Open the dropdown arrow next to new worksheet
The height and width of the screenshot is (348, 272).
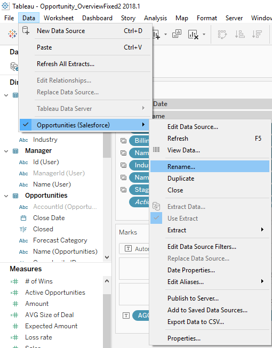pyautogui.click(x=165, y=35)
